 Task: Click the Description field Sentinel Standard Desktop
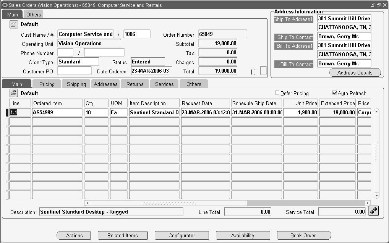111,212
